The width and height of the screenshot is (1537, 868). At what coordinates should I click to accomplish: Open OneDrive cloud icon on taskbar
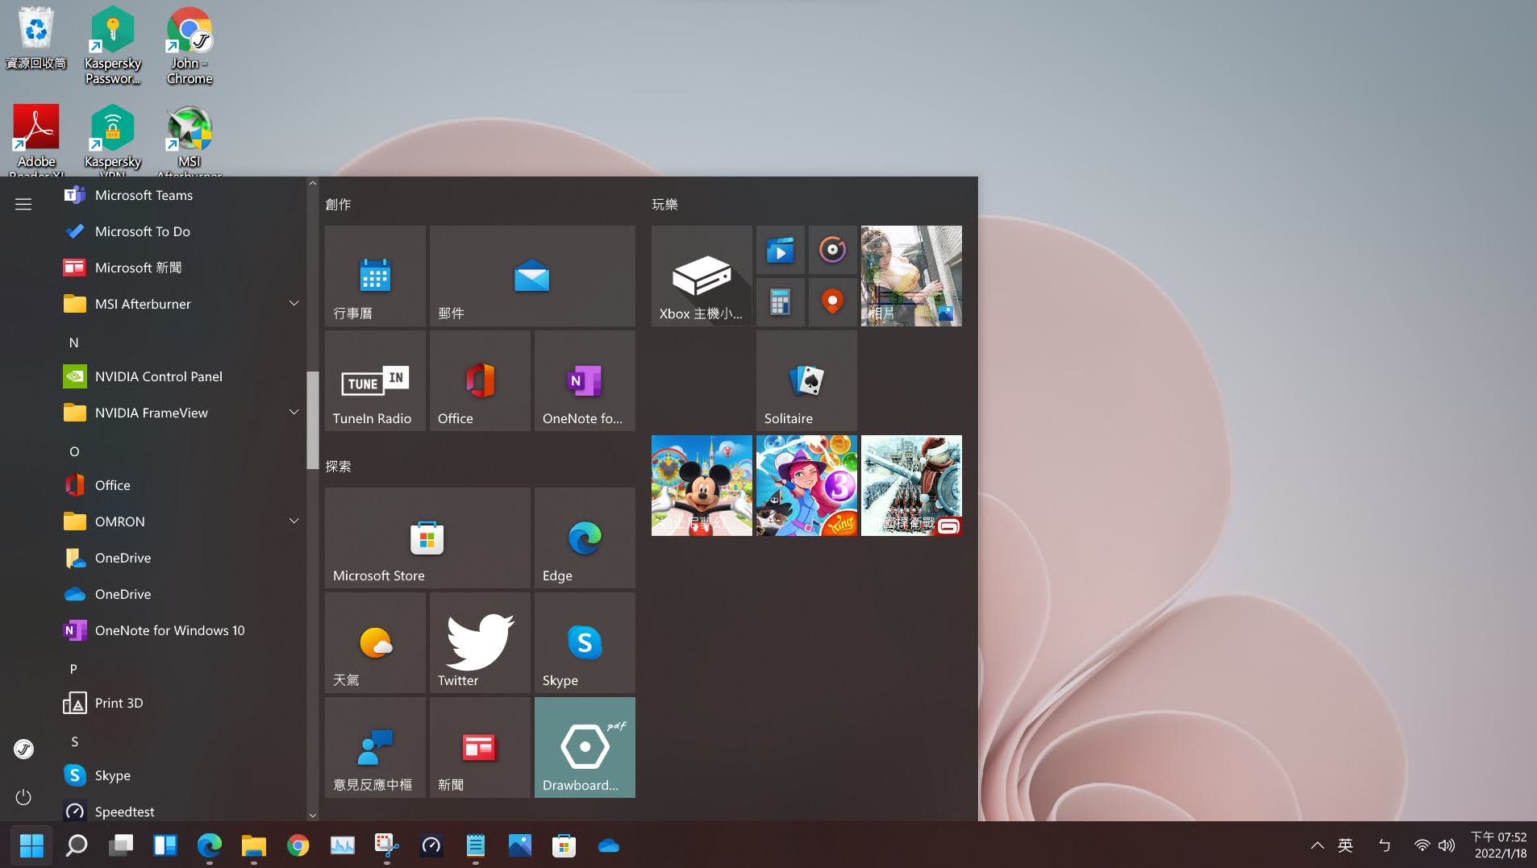tap(609, 845)
